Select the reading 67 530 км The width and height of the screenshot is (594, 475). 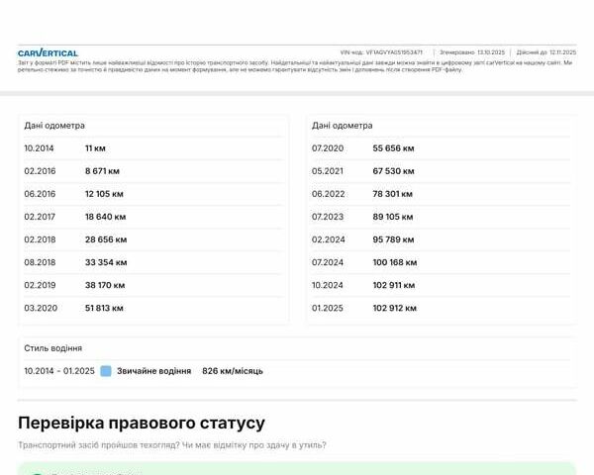(x=393, y=171)
